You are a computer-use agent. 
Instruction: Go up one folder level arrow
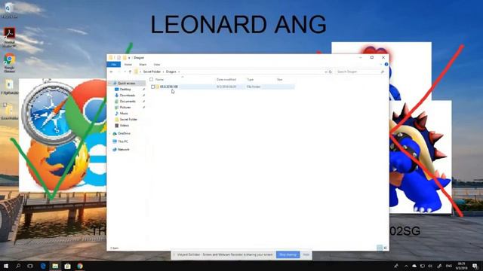click(130, 72)
